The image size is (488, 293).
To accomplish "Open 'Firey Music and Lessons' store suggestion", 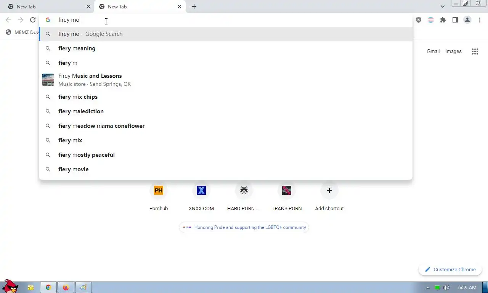I will [226, 80].
